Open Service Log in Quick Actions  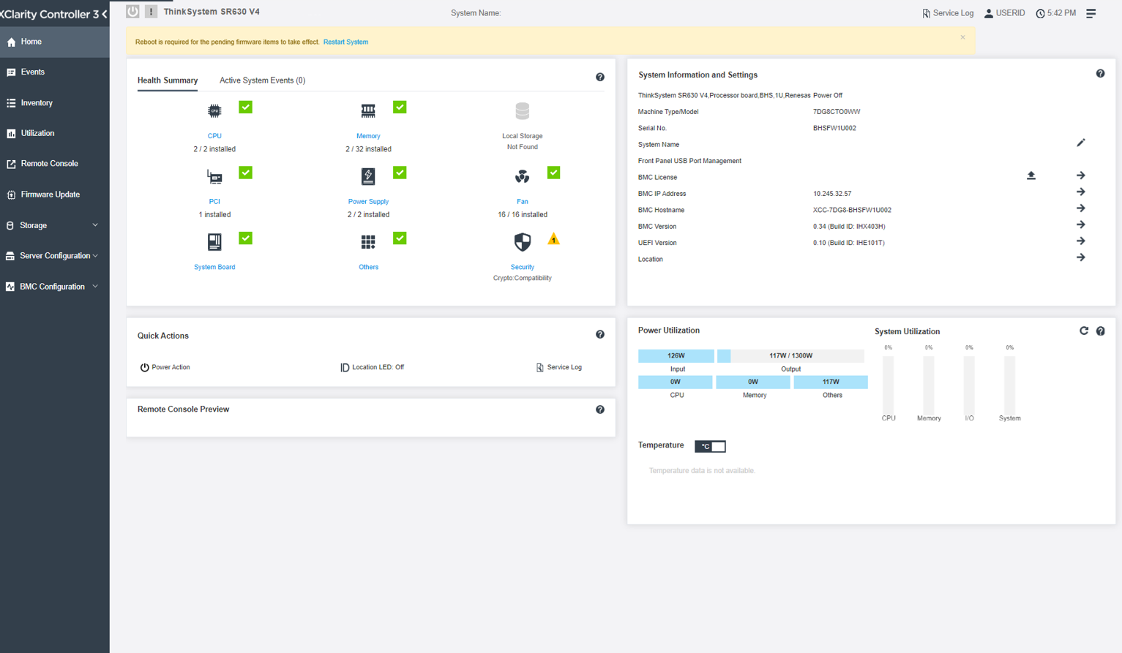point(559,367)
